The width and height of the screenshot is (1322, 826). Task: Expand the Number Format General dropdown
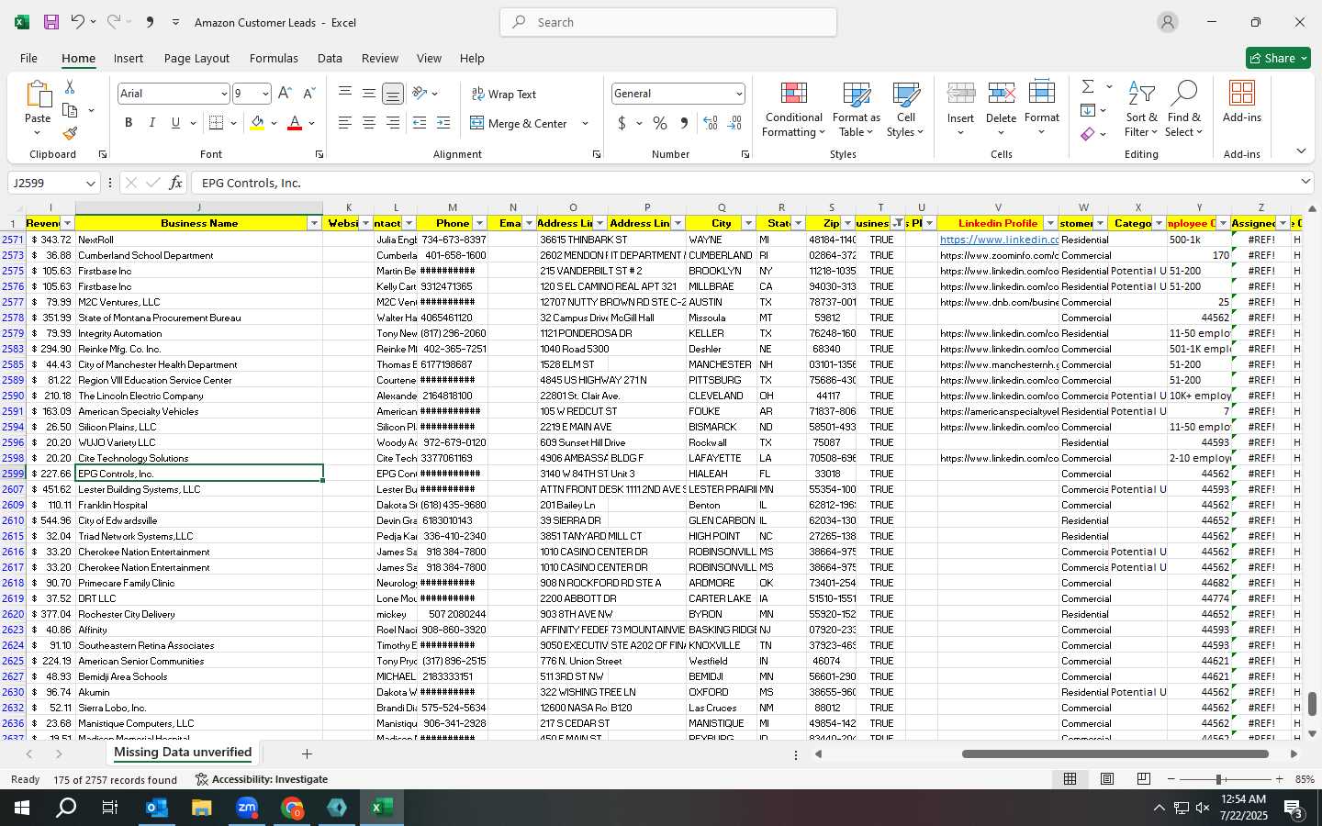pyautogui.click(x=738, y=94)
